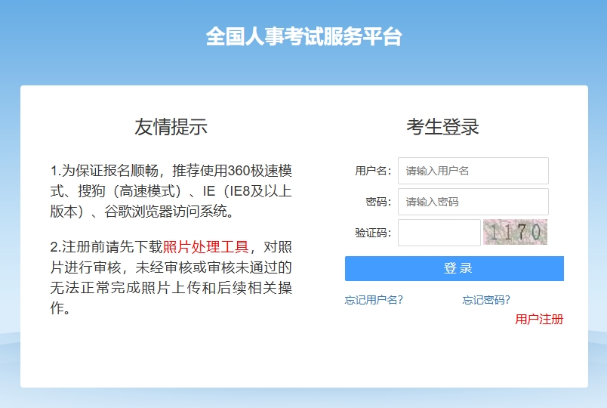The height and width of the screenshot is (408, 607).
Task: Select the 考生登录 heading
Action: [442, 127]
